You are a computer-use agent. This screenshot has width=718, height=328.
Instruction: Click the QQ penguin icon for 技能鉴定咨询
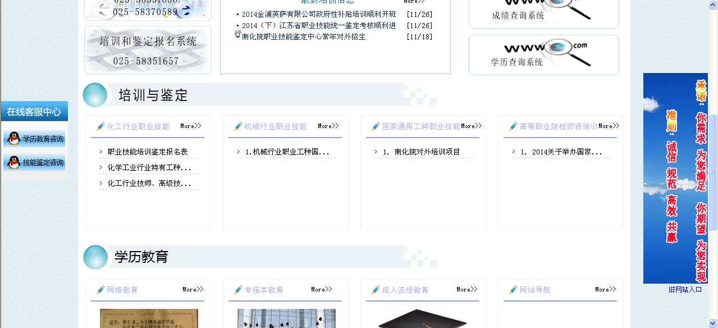click(x=13, y=163)
